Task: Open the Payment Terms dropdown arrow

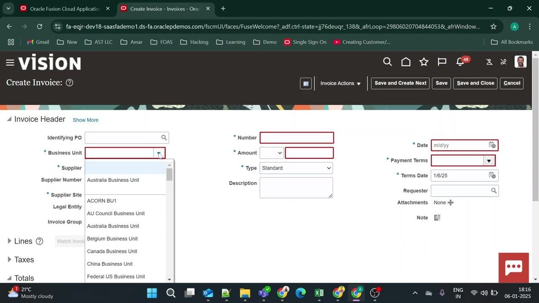Action: [489, 160]
